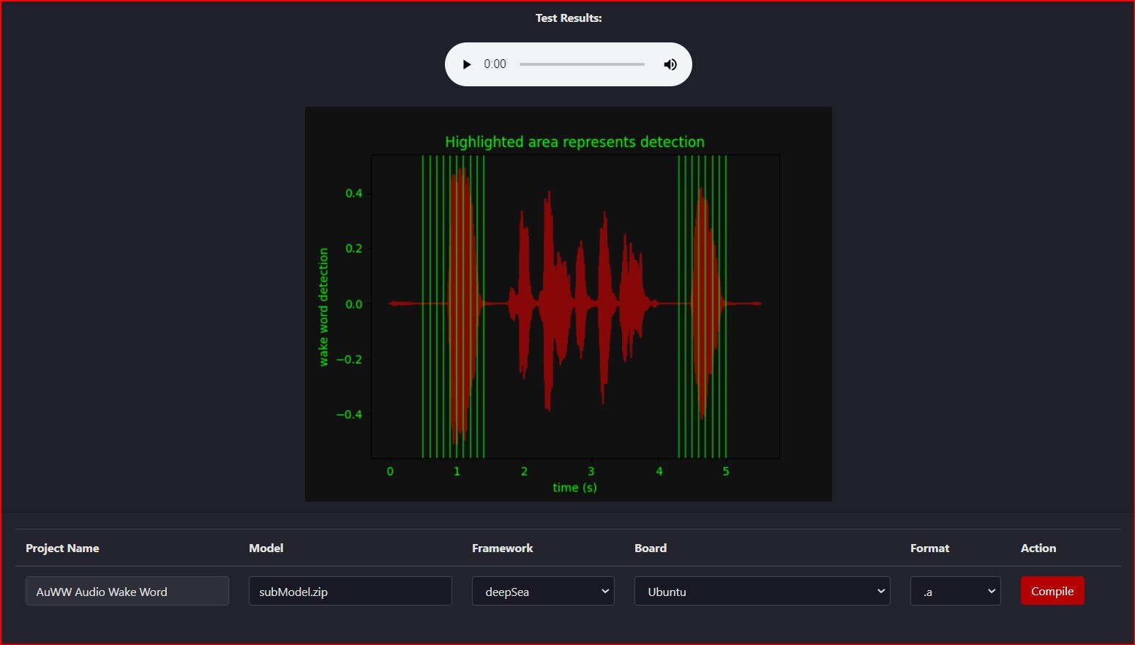Click the subModel.zip model field
Viewport: 1135px width, 645px height.
tap(350, 591)
